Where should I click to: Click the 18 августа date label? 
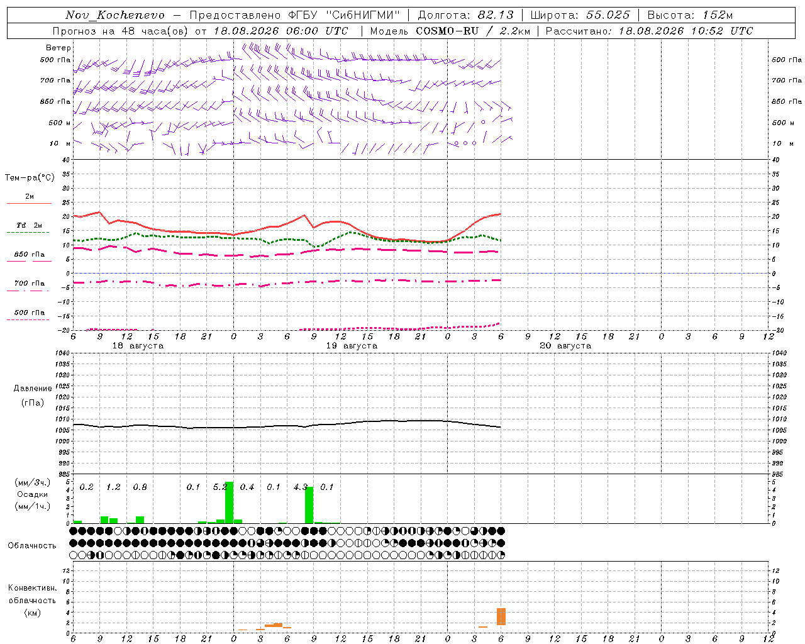point(138,346)
